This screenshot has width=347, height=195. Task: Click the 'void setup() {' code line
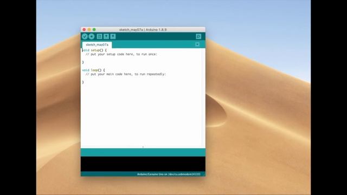[x=94, y=50]
